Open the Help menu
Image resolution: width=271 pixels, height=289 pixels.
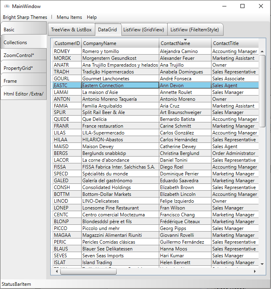92,17
